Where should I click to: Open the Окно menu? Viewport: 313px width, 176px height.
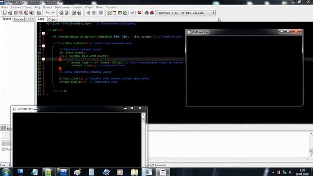[x=99, y=7]
